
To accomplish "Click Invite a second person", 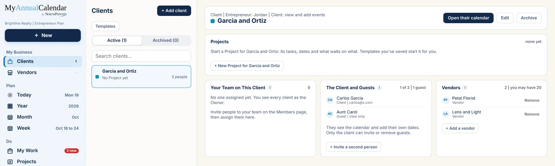I will click(353, 147).
